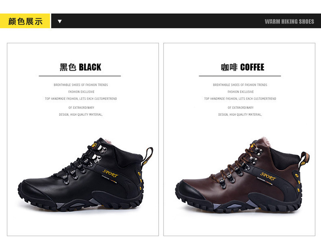Select the yellow 颜色展示 tab label
321x252 pixels.
[25, 21]
